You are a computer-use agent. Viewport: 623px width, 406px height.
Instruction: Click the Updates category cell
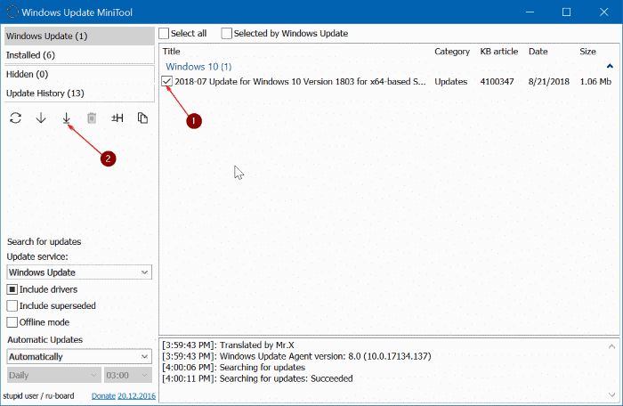point(451,82)
